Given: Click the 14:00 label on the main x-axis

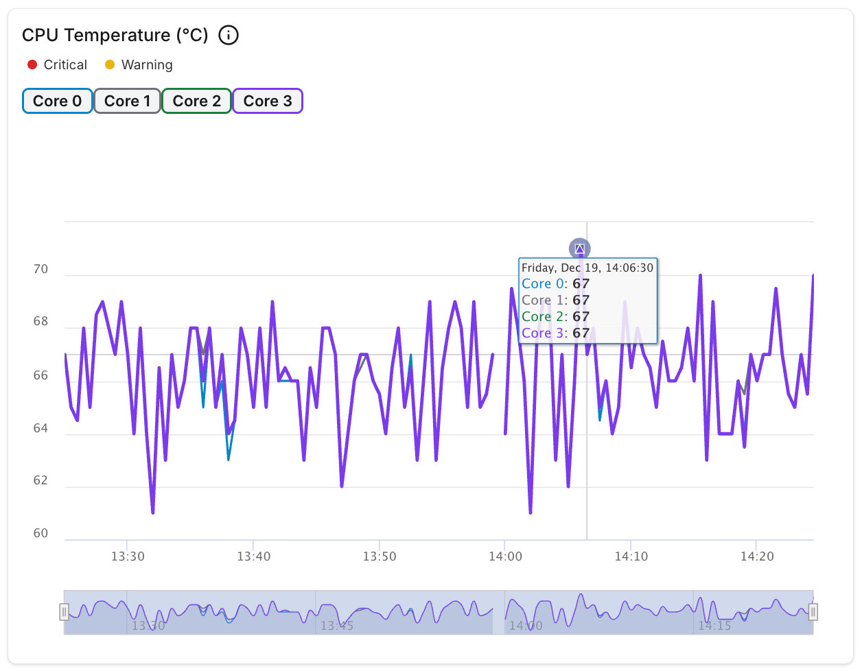Looking at the screenshot, I should coord(505,556).
